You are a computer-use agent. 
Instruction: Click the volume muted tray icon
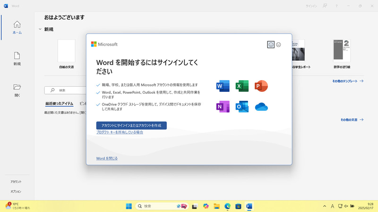pos(346,206)
